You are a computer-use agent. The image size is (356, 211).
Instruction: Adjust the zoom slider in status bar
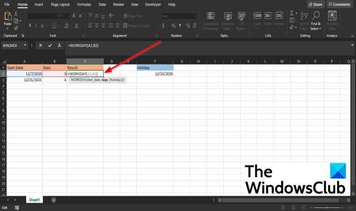327,207
